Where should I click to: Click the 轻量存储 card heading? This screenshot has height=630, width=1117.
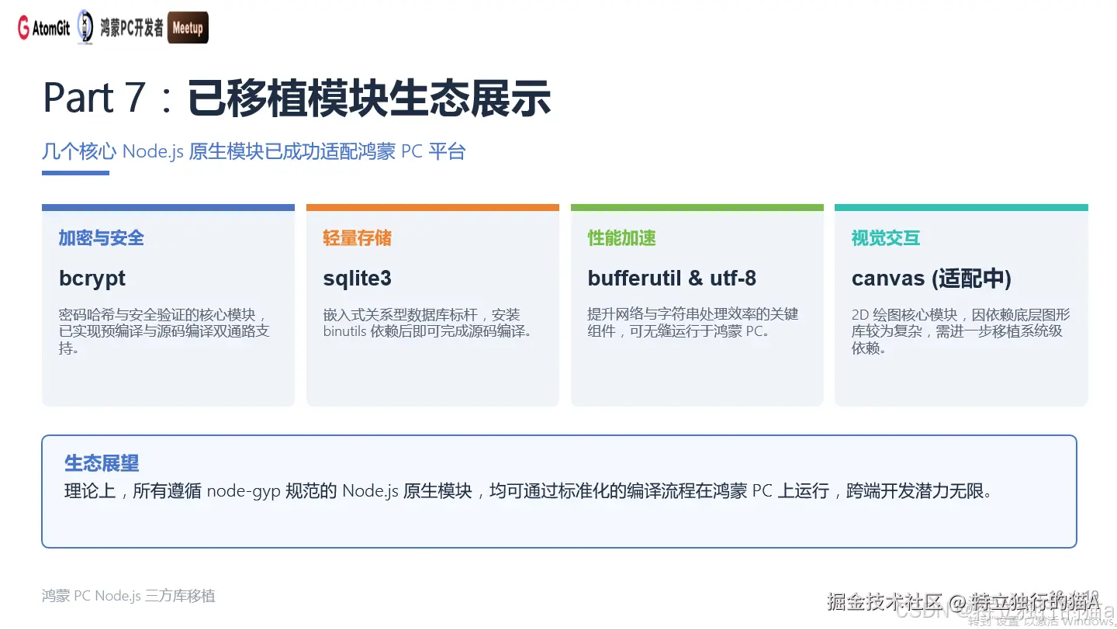click(357, 238)
